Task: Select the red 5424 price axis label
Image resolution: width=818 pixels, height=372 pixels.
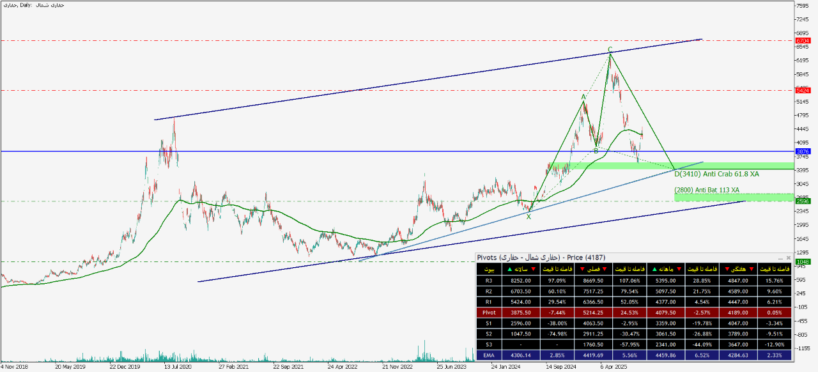Action: click(x=803, y=91)
